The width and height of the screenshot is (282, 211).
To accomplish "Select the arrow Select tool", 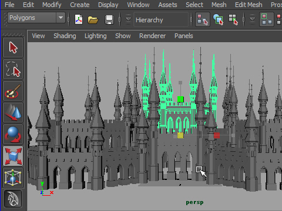I will [13, 47].
